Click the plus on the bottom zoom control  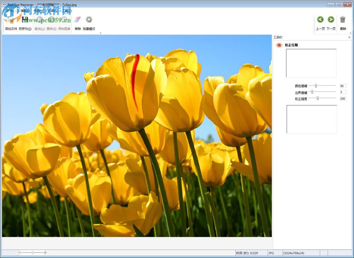pyautogui.click(x=45, y=253)
